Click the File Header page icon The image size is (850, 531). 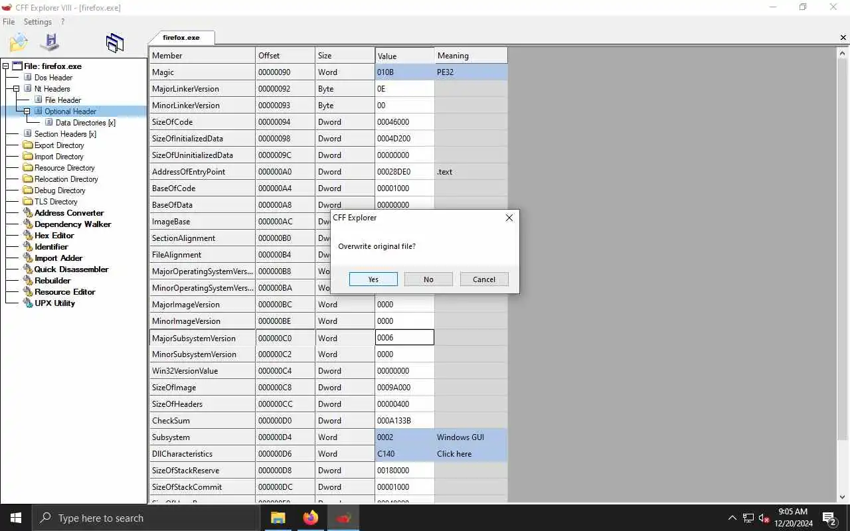pos(39,100)
